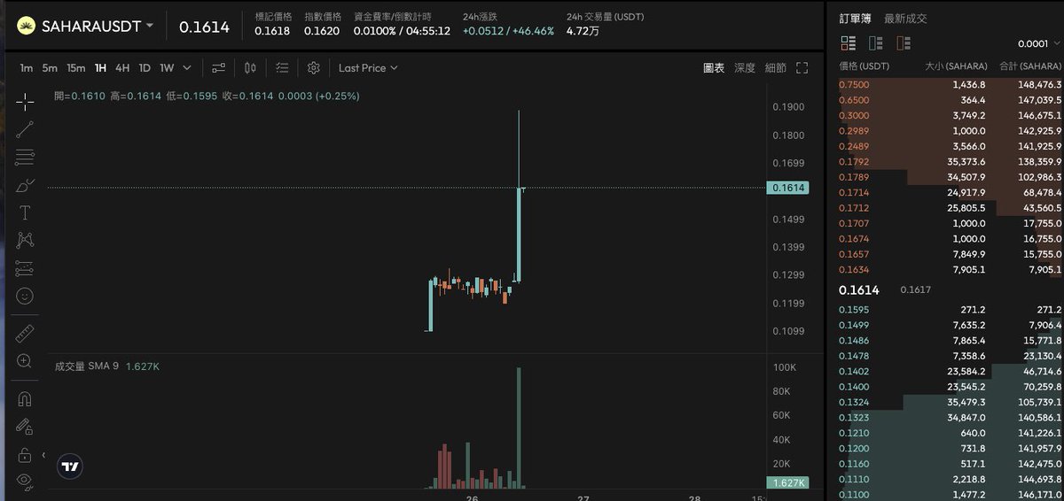The width and height of the screenshot is (1064, 501).
Task: Select the 5m timeframe
Action: tap(50, 67)
